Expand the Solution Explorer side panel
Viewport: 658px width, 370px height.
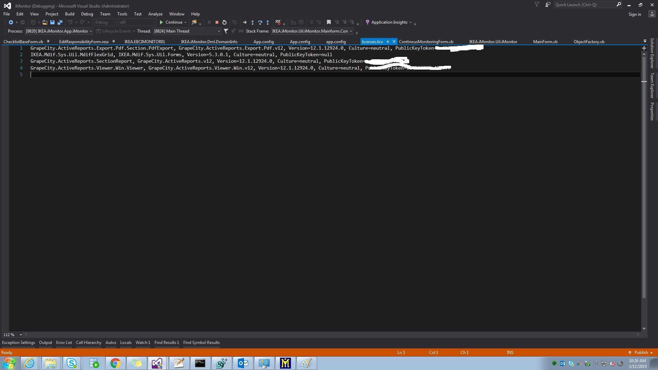tap(652, 53)
